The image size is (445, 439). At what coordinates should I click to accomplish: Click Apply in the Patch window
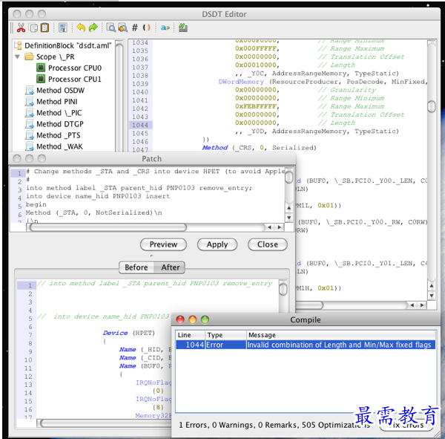(x=217, y=244)
